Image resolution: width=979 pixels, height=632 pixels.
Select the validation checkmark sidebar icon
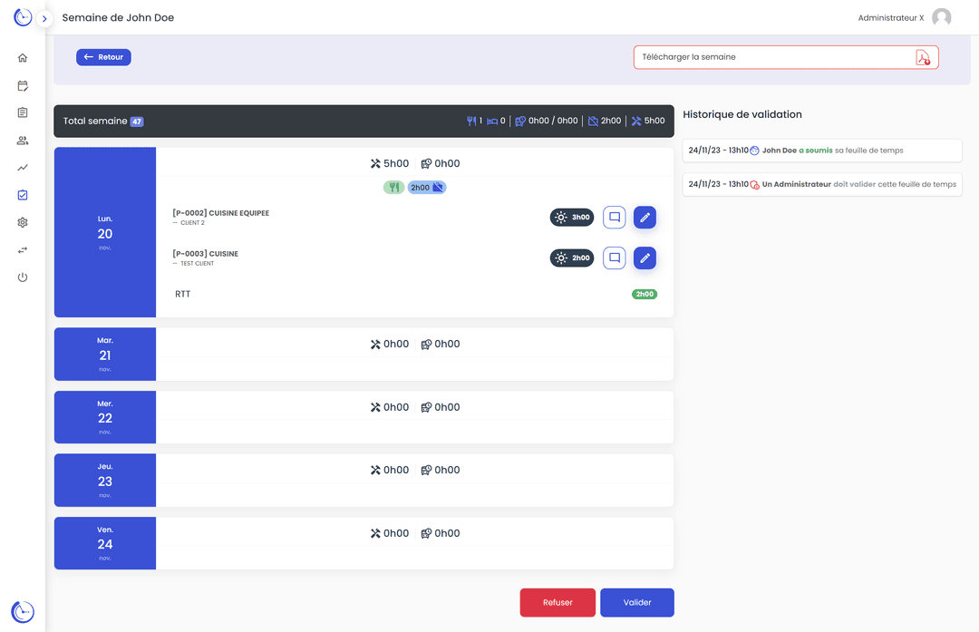click(x=23, y=195)
